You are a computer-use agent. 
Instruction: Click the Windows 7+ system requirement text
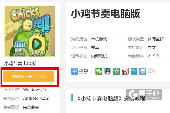[x=35, y=90]
